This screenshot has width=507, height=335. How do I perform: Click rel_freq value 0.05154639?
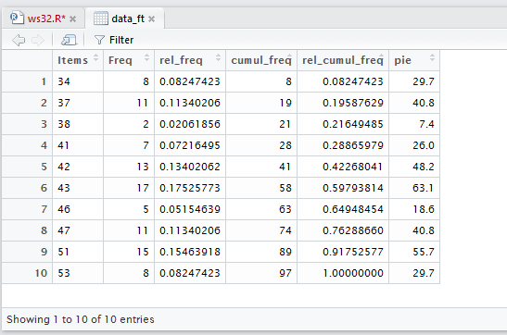coord(190,209)
